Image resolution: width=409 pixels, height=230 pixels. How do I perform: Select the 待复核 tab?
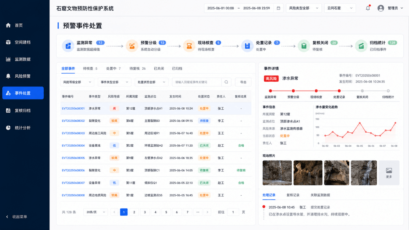137,69
